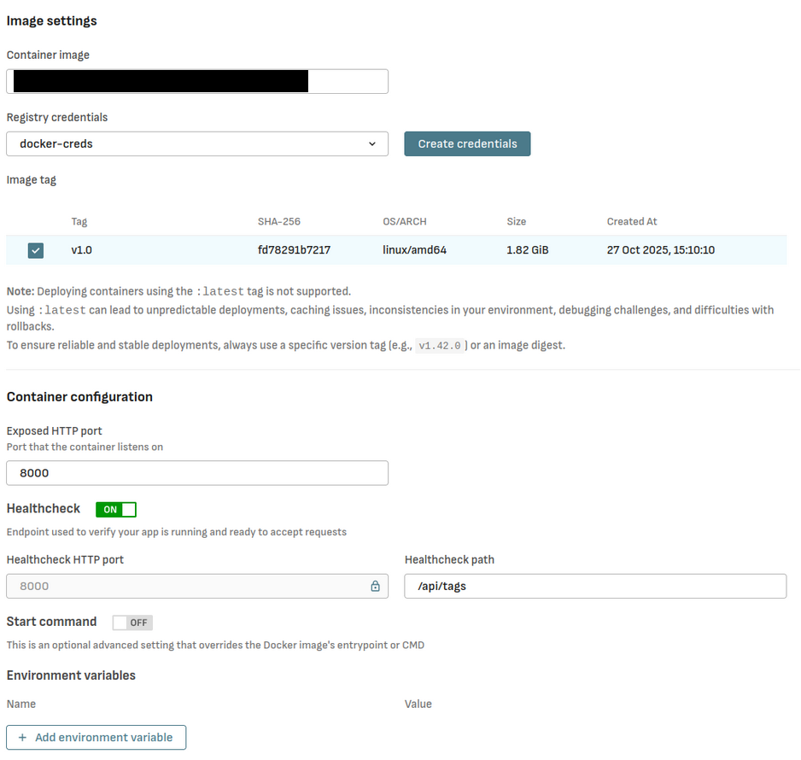This screenshot has height=760, width=801.
Task: Click the SHA-256 column header
Action: coord(279,222)
